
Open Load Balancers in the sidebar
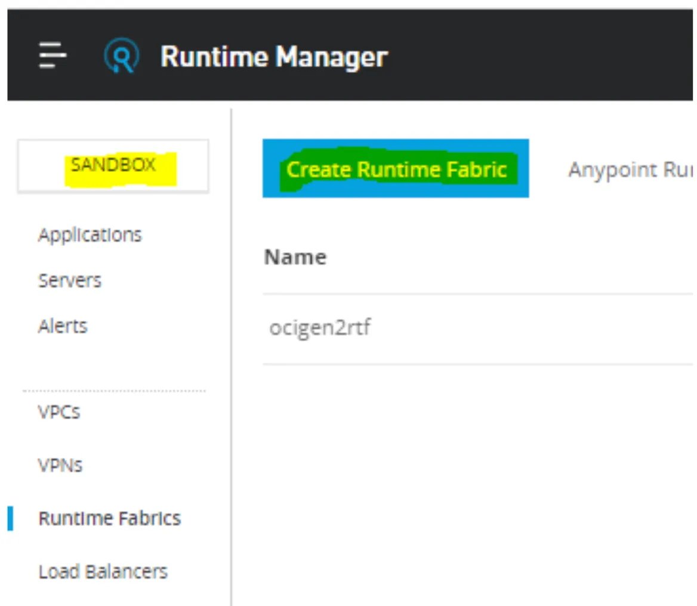103,572
